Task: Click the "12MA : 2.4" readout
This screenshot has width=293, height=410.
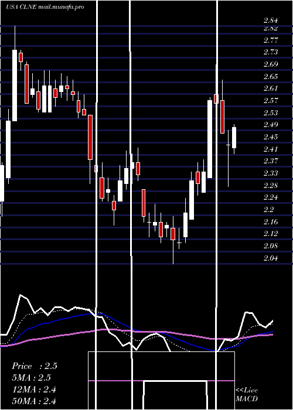Action: [x=34, y=389]
